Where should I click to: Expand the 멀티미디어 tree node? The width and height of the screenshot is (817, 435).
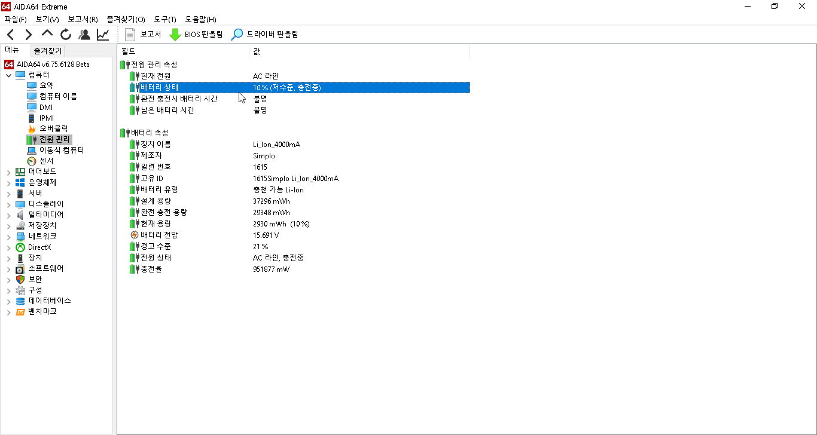coord(8,215)
